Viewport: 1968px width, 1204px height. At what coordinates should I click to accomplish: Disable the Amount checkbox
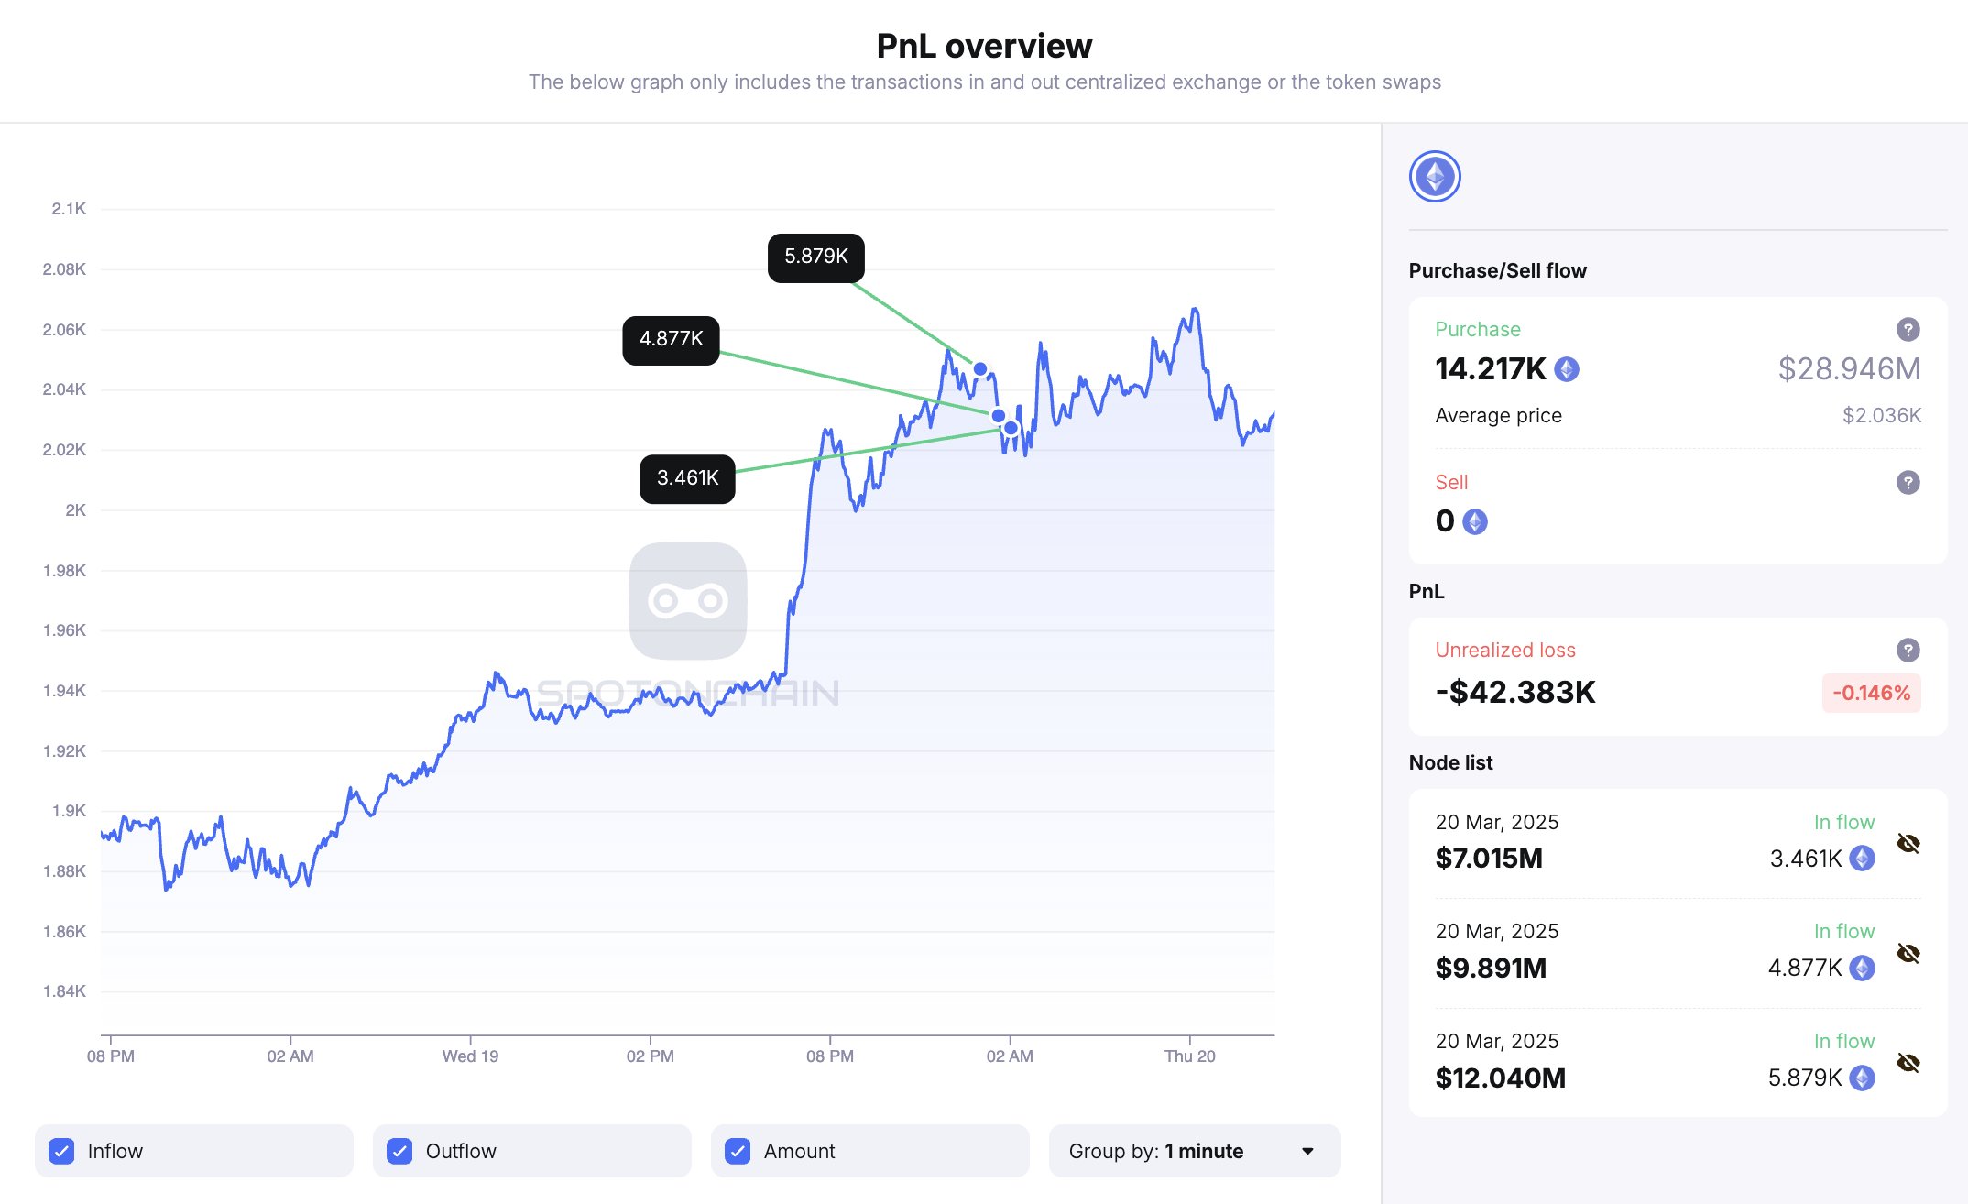coord(738,1151)
